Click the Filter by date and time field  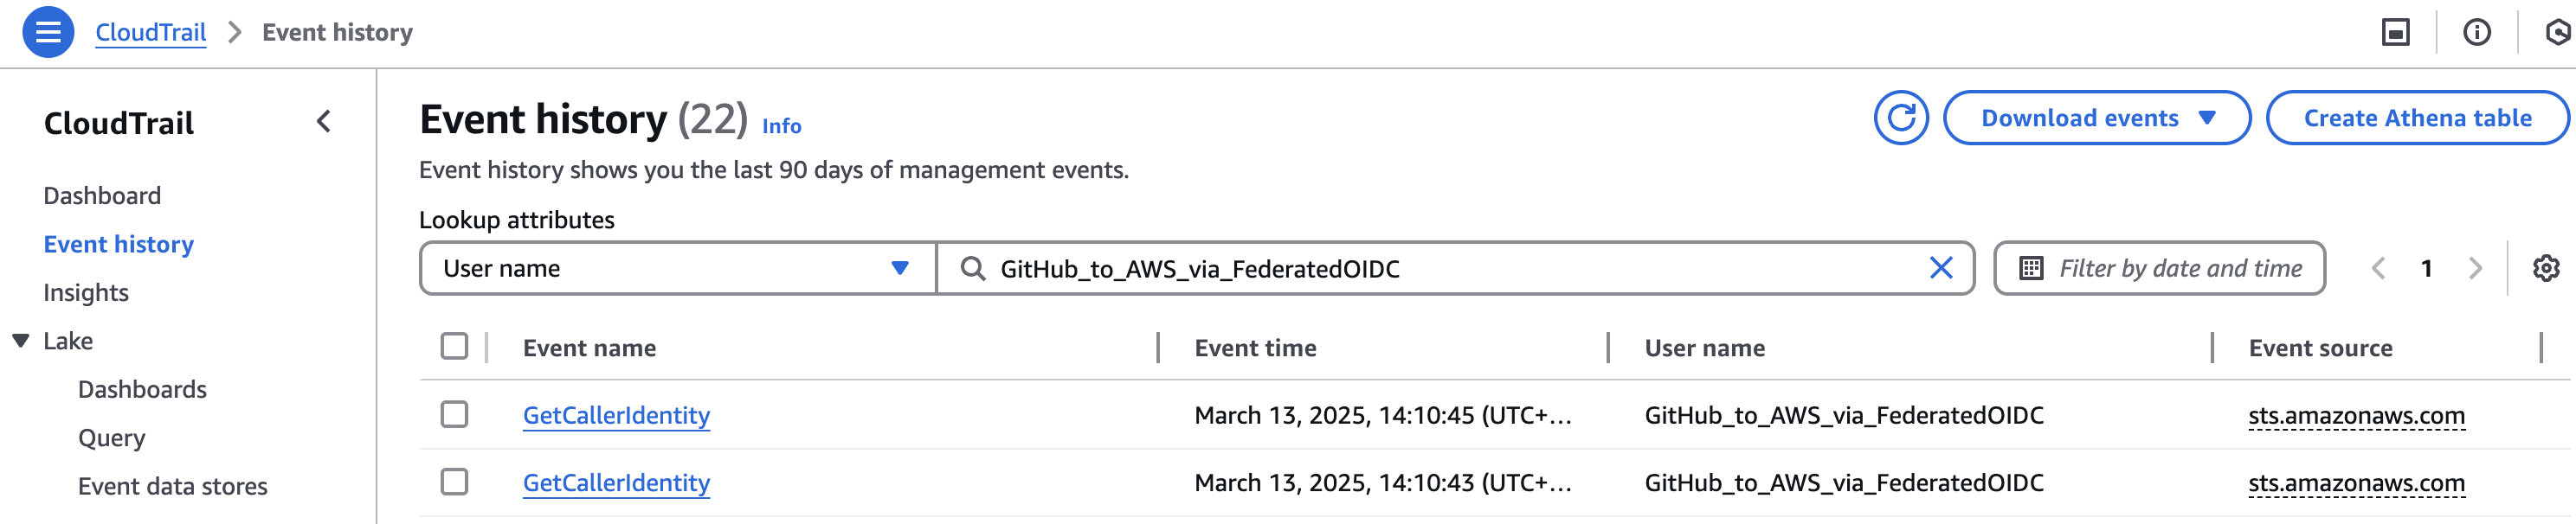(2159, 267)
